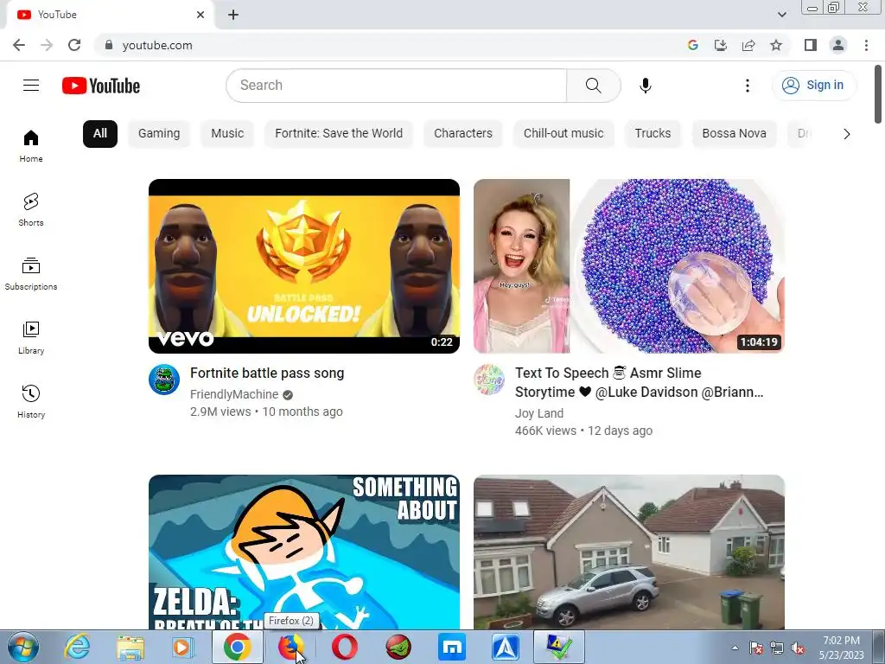
Task: Open Library in sidebar
Action: [31, 337]
